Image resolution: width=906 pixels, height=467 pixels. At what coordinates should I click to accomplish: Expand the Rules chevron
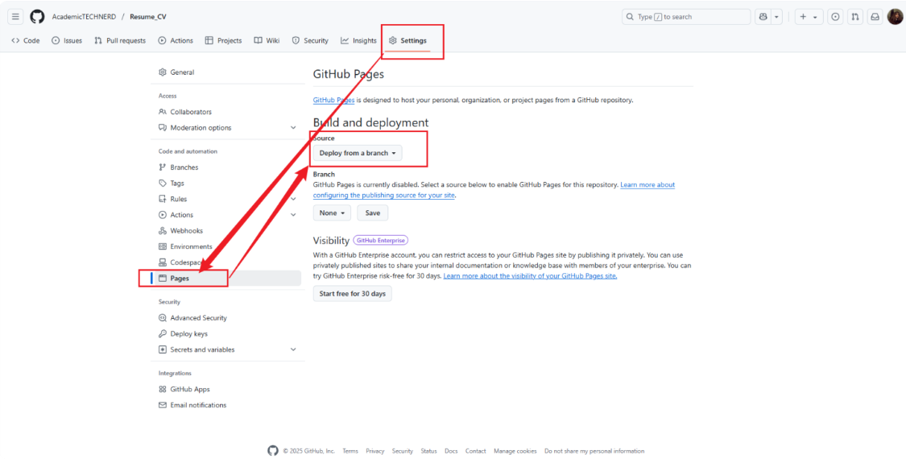pos(293,199)
